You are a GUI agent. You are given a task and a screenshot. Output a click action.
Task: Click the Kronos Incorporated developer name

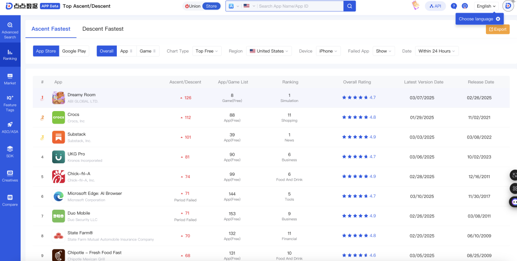point(85,161)
